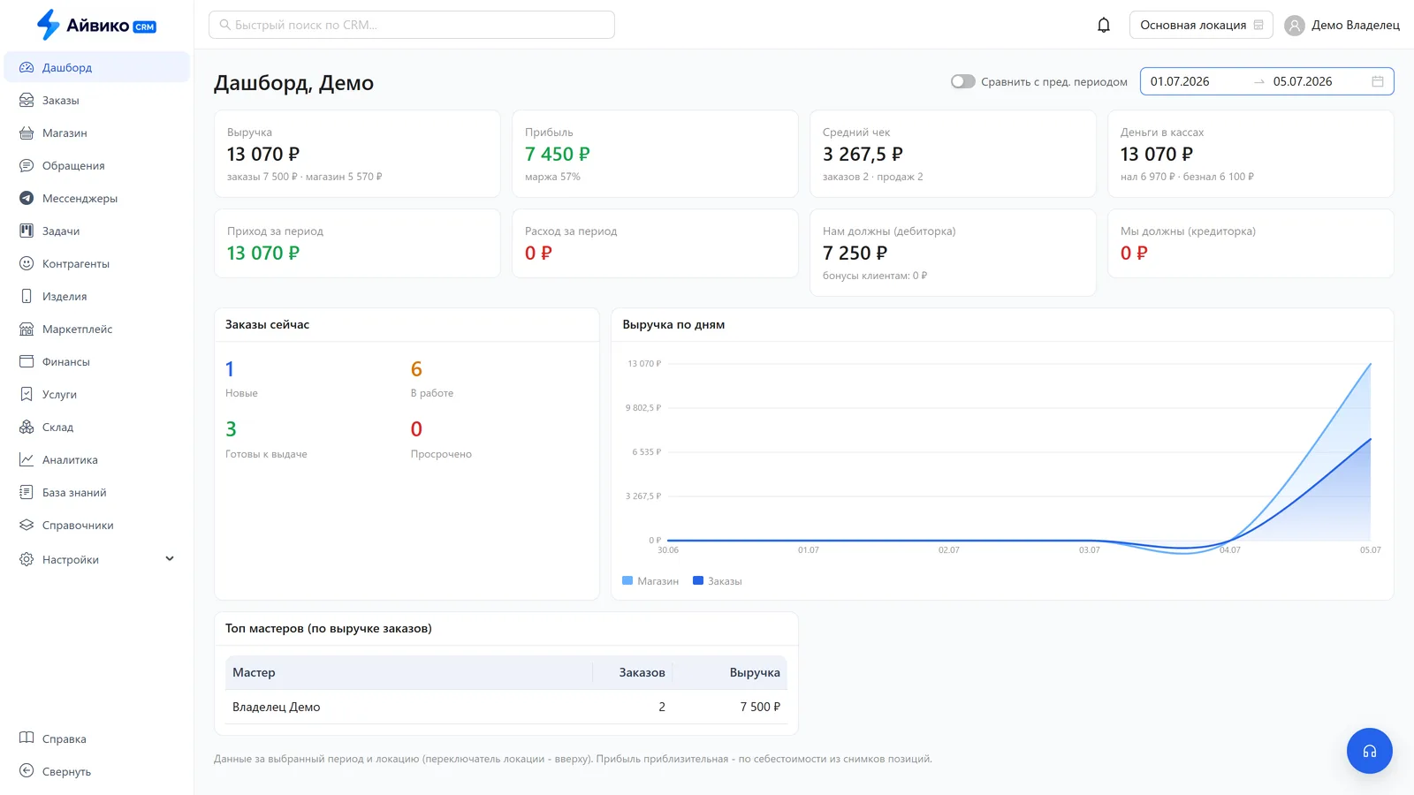Click the user avatar icon
This screenshot has width=1414, height=795.
tap(1295, 26)
